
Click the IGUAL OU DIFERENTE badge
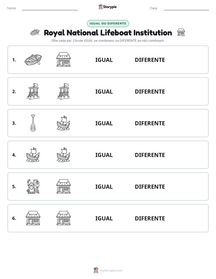[108, 24]
